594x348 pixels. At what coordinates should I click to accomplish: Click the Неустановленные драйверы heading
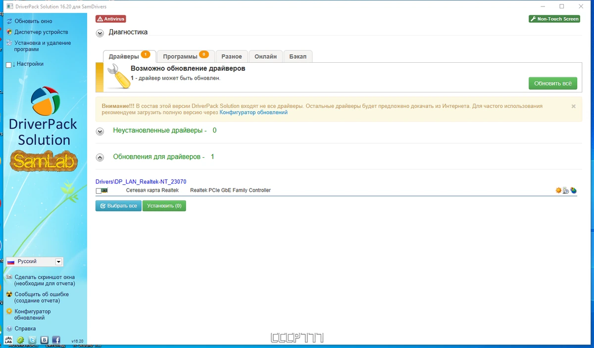point(165,130)
